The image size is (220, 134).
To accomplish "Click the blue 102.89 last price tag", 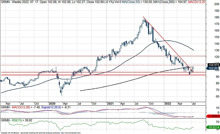I will coord(213,68).
